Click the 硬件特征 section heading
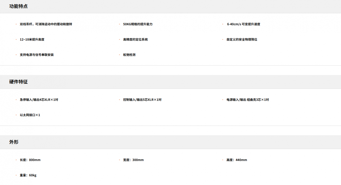The image size is (341, 185). (x=18, y=82)
